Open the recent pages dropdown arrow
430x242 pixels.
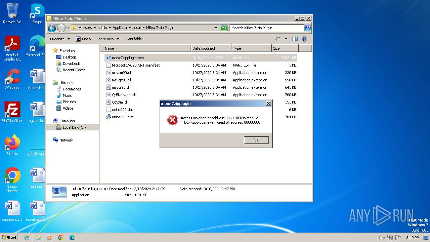click(68, 28)
